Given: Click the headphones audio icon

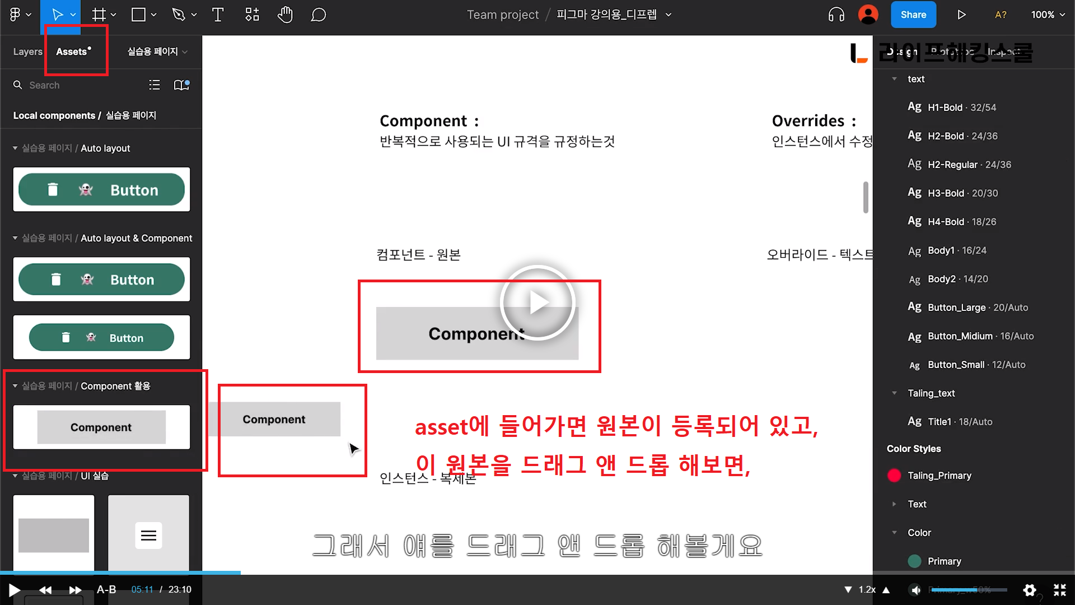Looking at the screenshot, I should tap(836, 15).
